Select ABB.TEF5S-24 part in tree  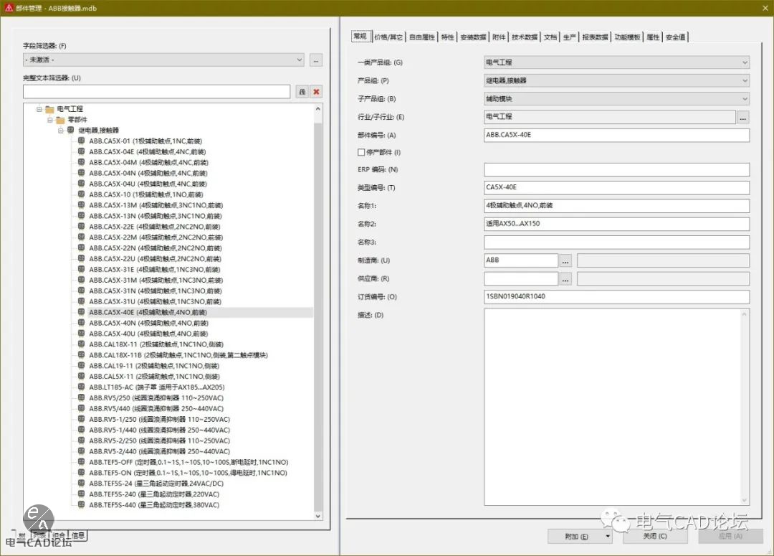[156, 484]
